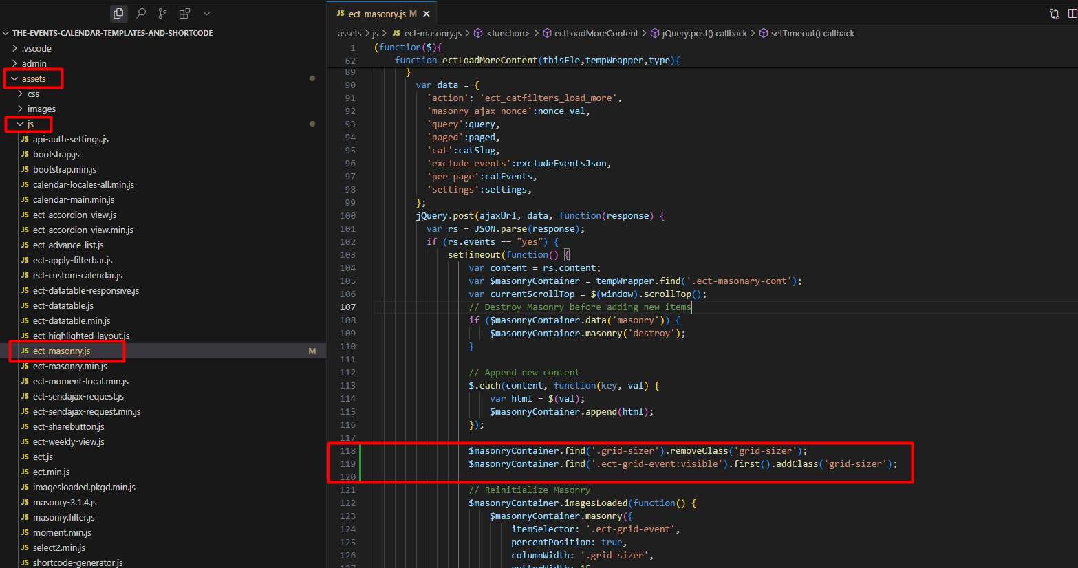Collapse the js folder
The image size is (1078, 568).
[x=30, y=124]
